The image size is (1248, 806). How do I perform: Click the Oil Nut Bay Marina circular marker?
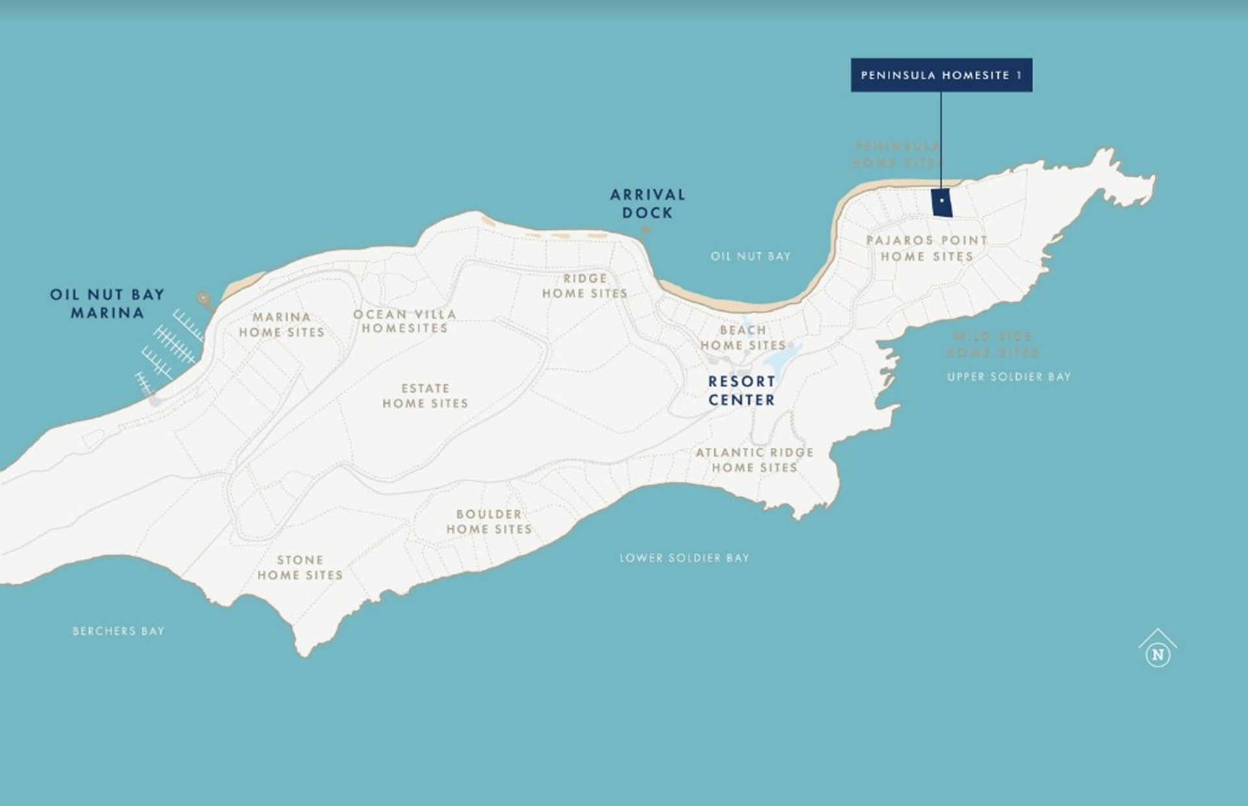(204, 298)
